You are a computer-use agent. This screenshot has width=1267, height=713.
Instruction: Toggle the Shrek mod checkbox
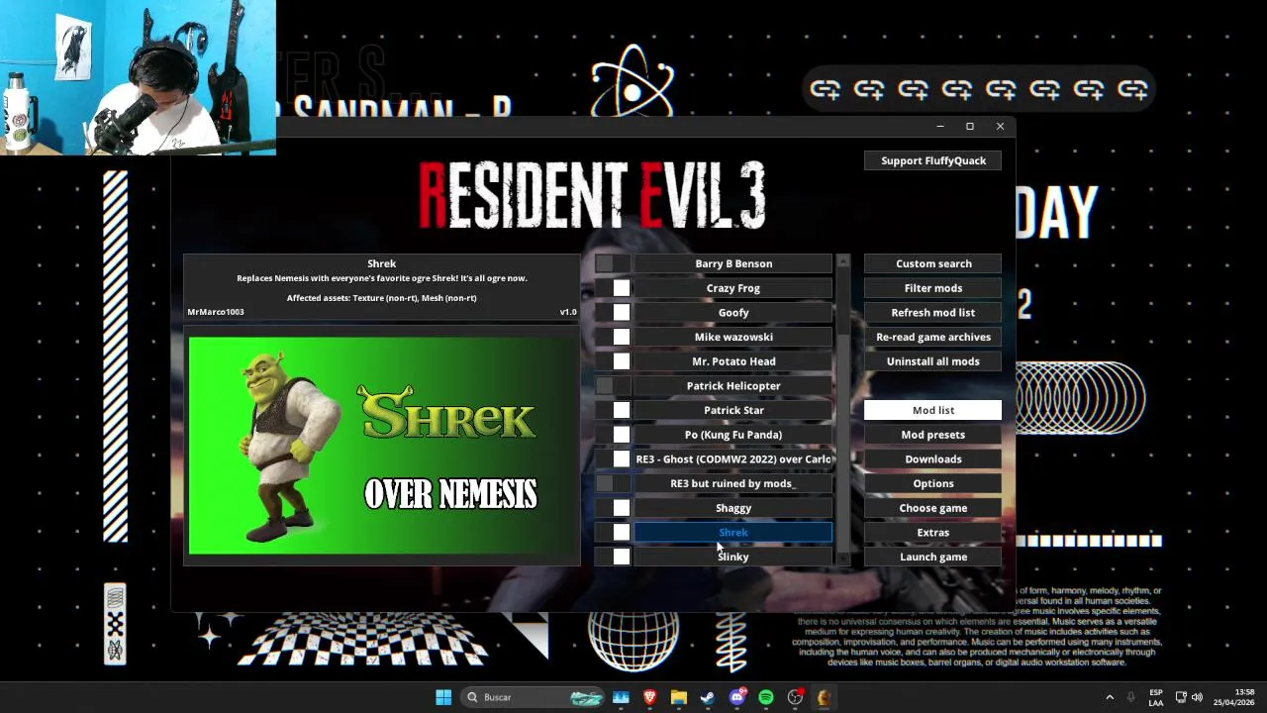coord(612,532)
